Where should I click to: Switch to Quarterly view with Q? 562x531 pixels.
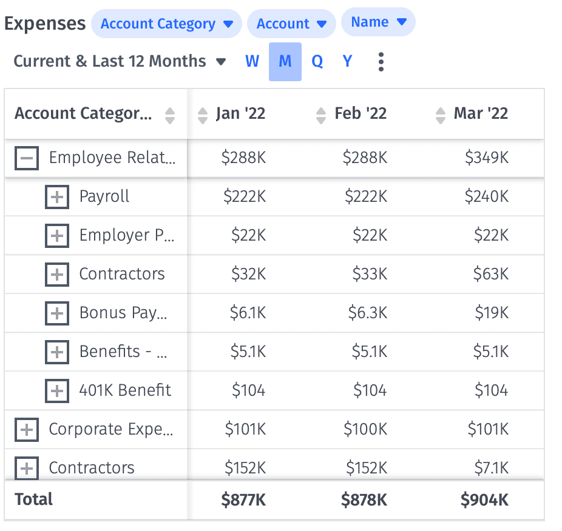pyautogui.click(x=317, y=61)
